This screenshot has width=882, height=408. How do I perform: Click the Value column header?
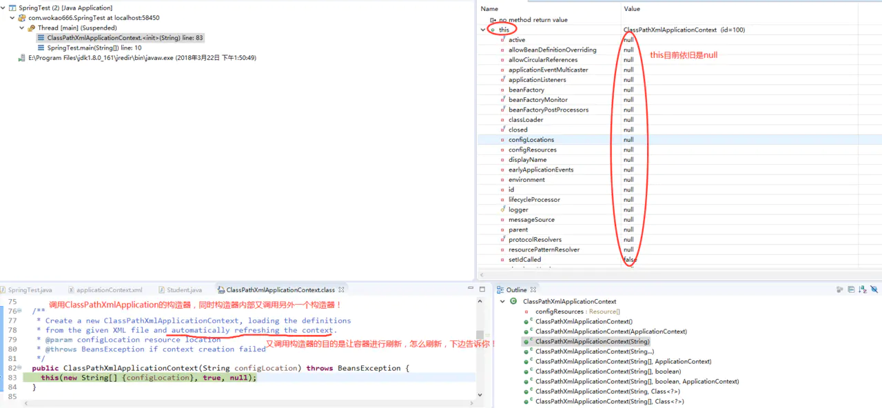tap(632, 9)
